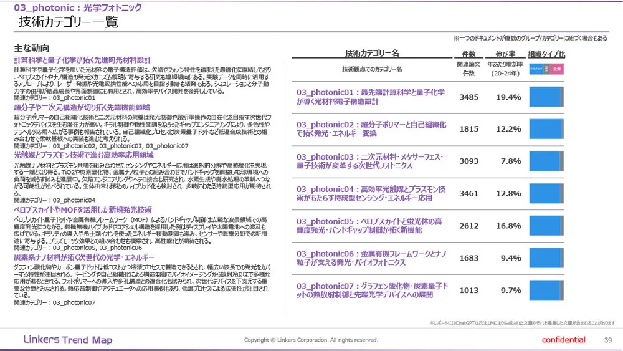Click the red 'confidential' label
This screenshot has height=351, width=623.
(x=563, y=340)
